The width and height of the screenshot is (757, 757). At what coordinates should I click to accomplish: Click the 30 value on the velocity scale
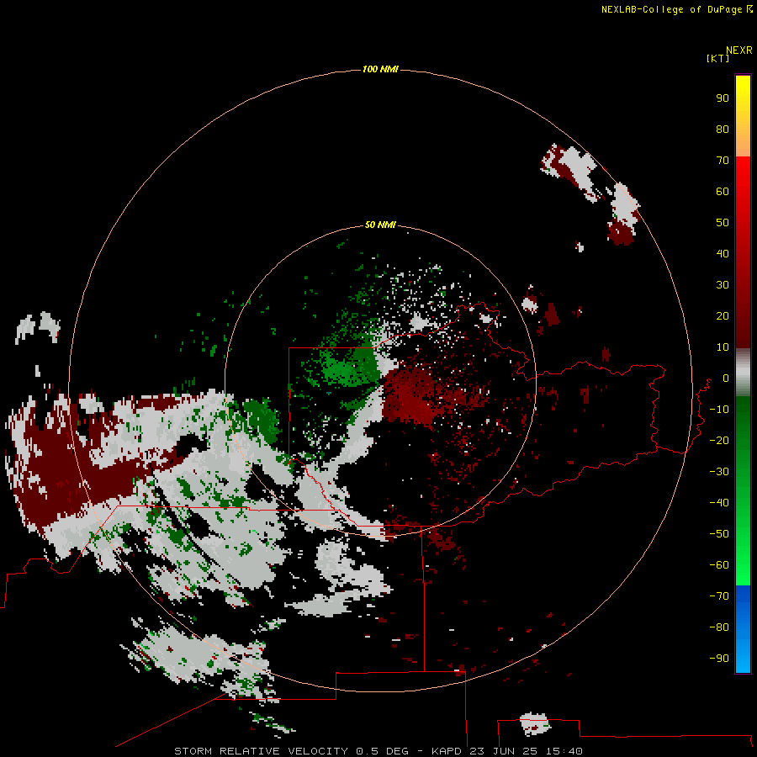point(723,285)
